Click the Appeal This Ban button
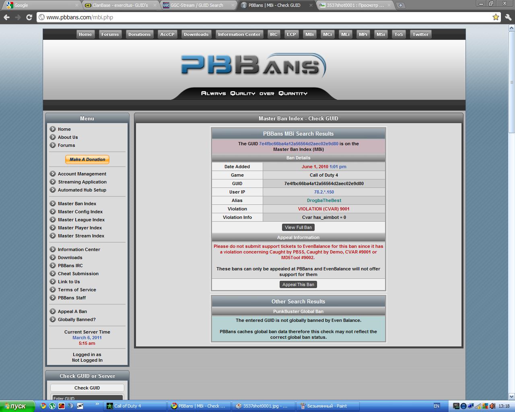 298,284
